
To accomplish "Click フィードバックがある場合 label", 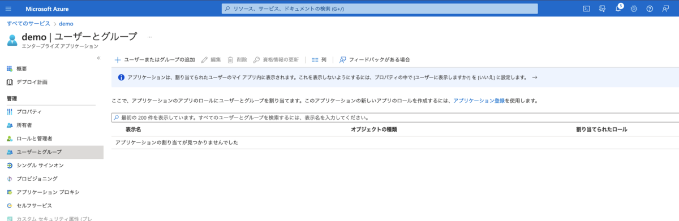I will [379, 59].
